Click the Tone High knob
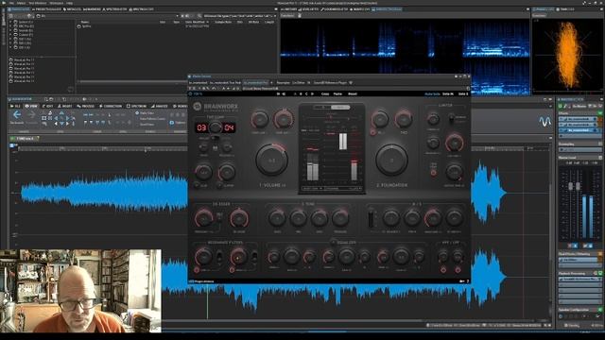605x340 pixels. 320,218
